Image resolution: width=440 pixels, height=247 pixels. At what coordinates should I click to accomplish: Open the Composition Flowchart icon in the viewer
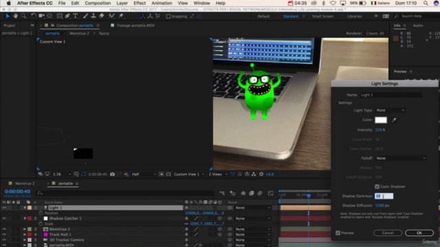(254, 174)
